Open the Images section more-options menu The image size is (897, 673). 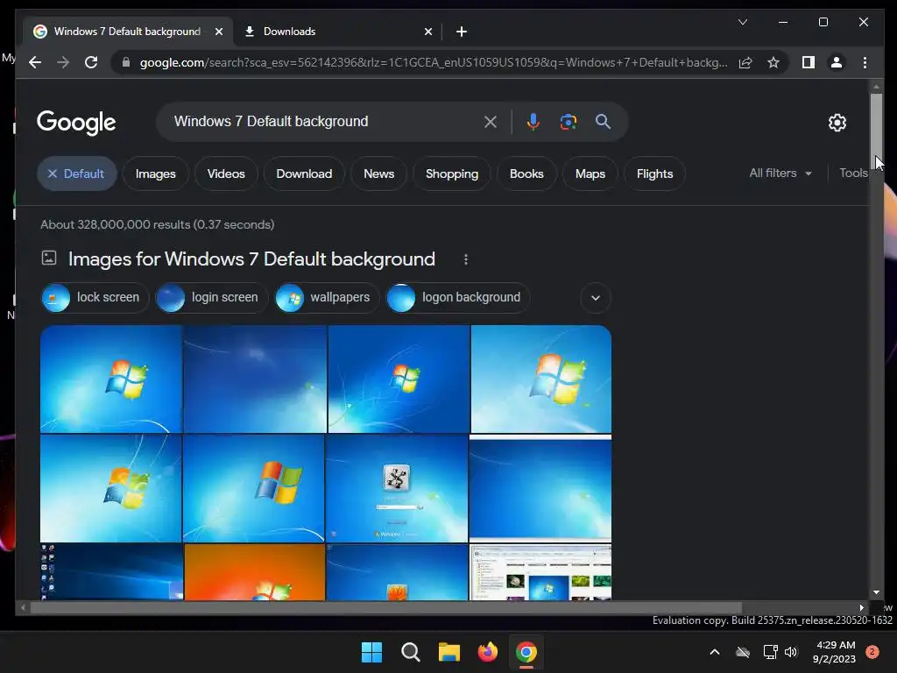point(466,259)
